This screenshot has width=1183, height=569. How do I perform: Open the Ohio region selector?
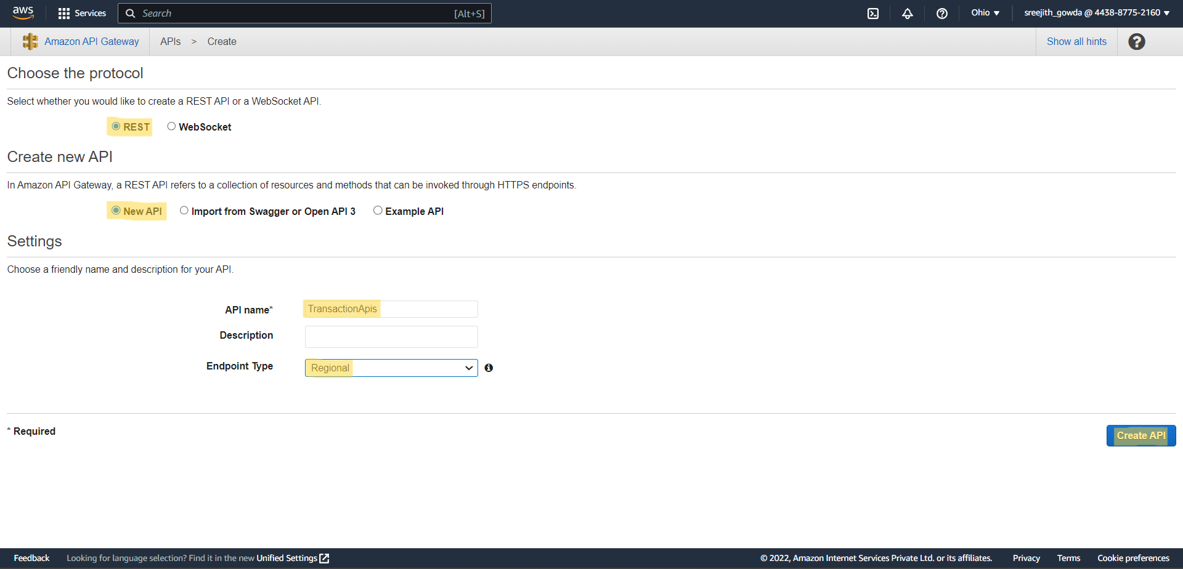[985, 13]
